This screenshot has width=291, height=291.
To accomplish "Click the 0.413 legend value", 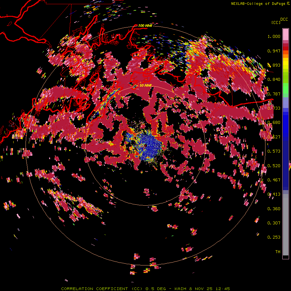I will [274, 194].
